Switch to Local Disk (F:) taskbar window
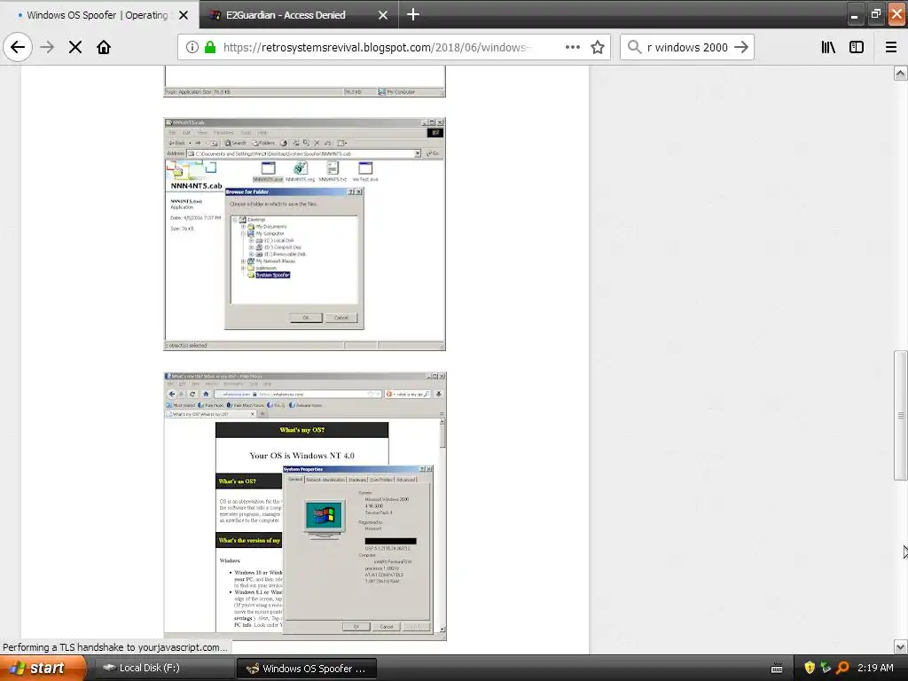Image resolution: width=908 pixels, height=681 pixels. (163, 668)
